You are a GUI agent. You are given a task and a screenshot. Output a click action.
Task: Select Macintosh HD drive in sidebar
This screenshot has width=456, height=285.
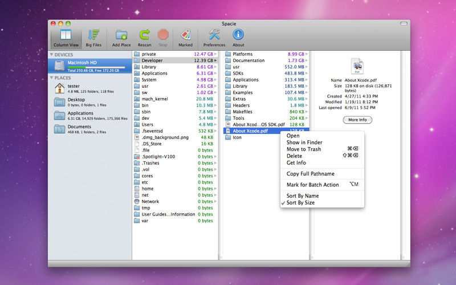coord(90,66)
